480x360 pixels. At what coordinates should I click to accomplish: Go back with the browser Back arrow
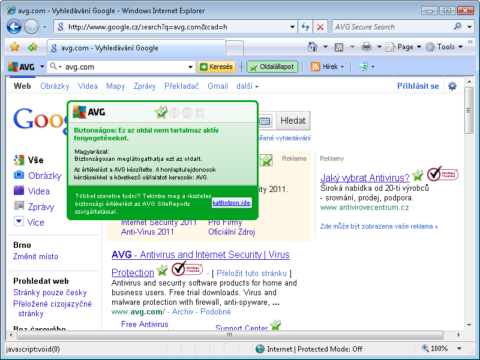tap(14, 27)
